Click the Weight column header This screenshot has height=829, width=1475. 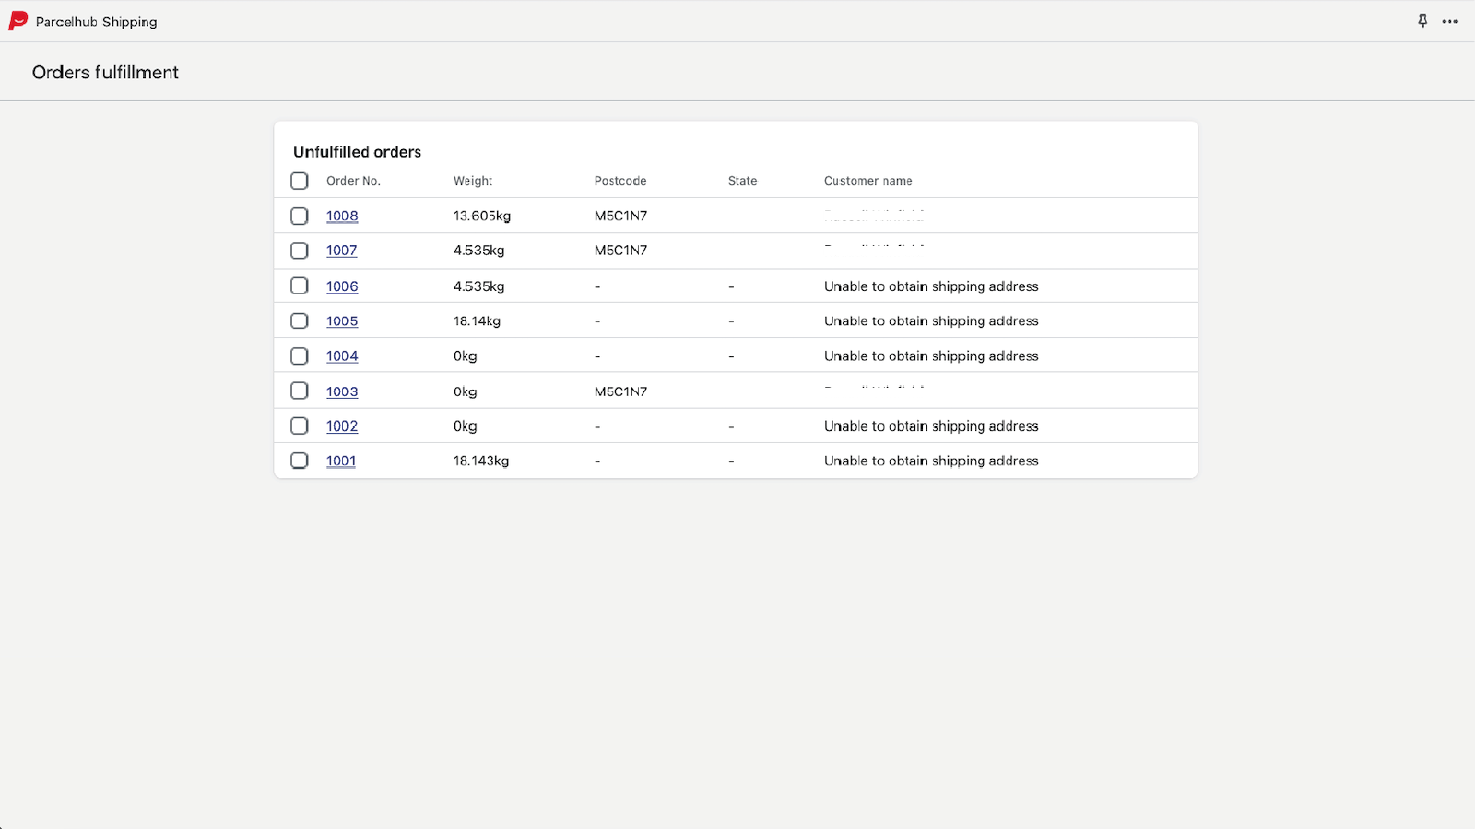(473, 181)
